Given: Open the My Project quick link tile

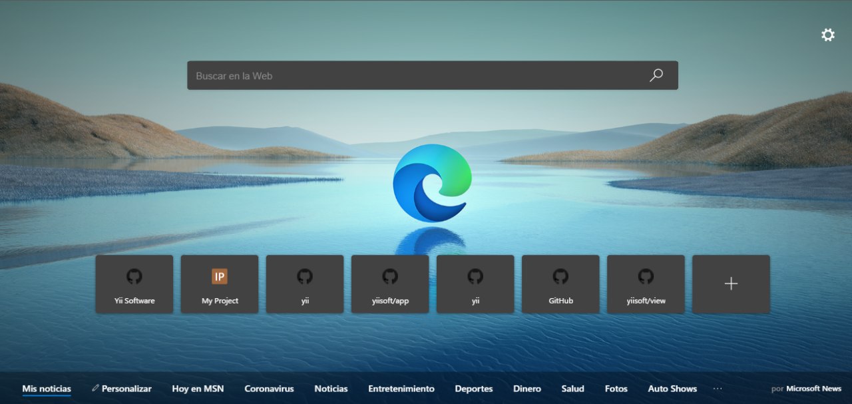Looking at the screenshot, I should tap(220, 284).
